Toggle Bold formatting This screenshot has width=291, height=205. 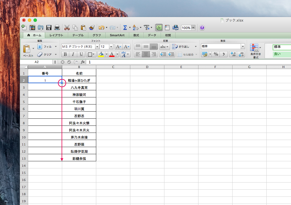(x=65, y=54)
